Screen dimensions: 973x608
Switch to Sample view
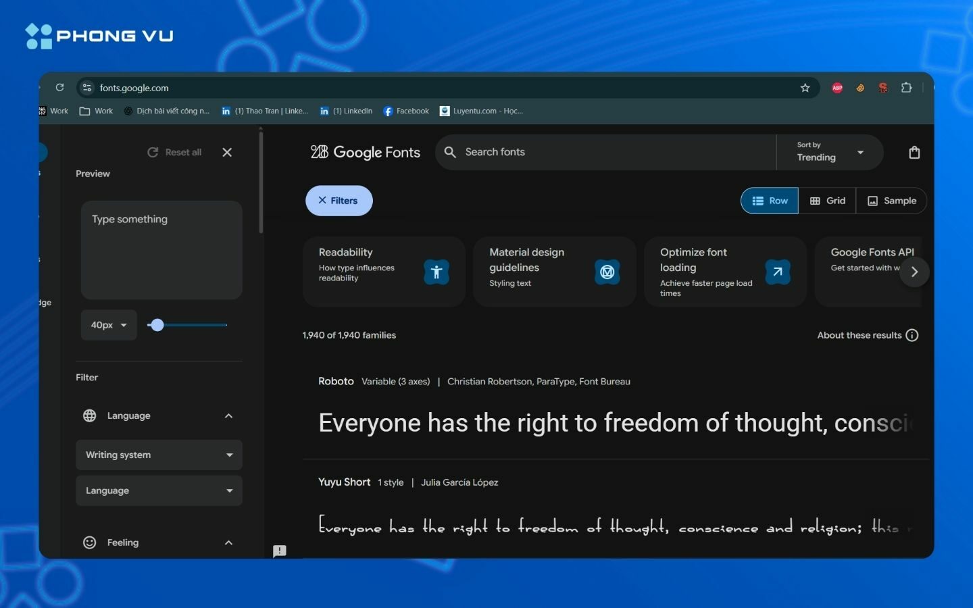tap(892, 201)
